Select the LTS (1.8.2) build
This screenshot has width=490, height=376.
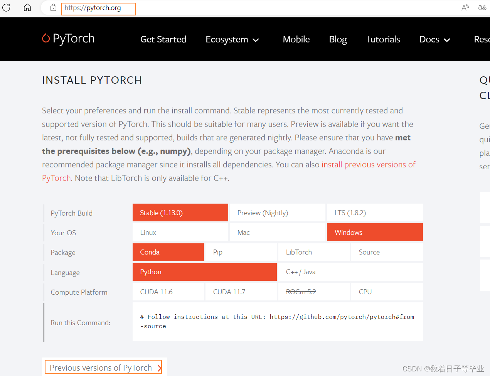click(375, 212)
